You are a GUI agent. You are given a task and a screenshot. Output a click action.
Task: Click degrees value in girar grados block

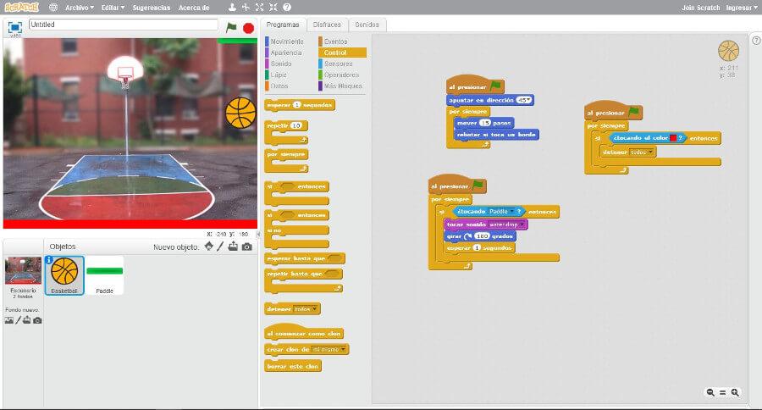pos(482,235)
